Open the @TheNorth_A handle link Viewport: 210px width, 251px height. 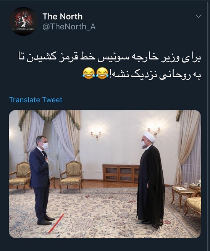click(x=69, y=27)
